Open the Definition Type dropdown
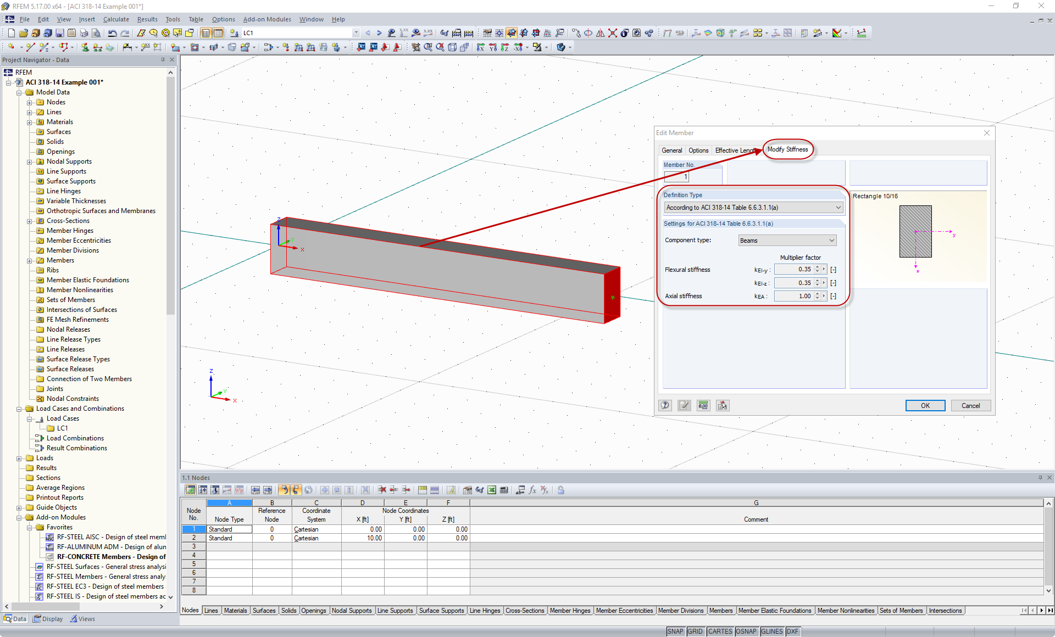Screen dimensions: 1055x637 click(837, 208)
